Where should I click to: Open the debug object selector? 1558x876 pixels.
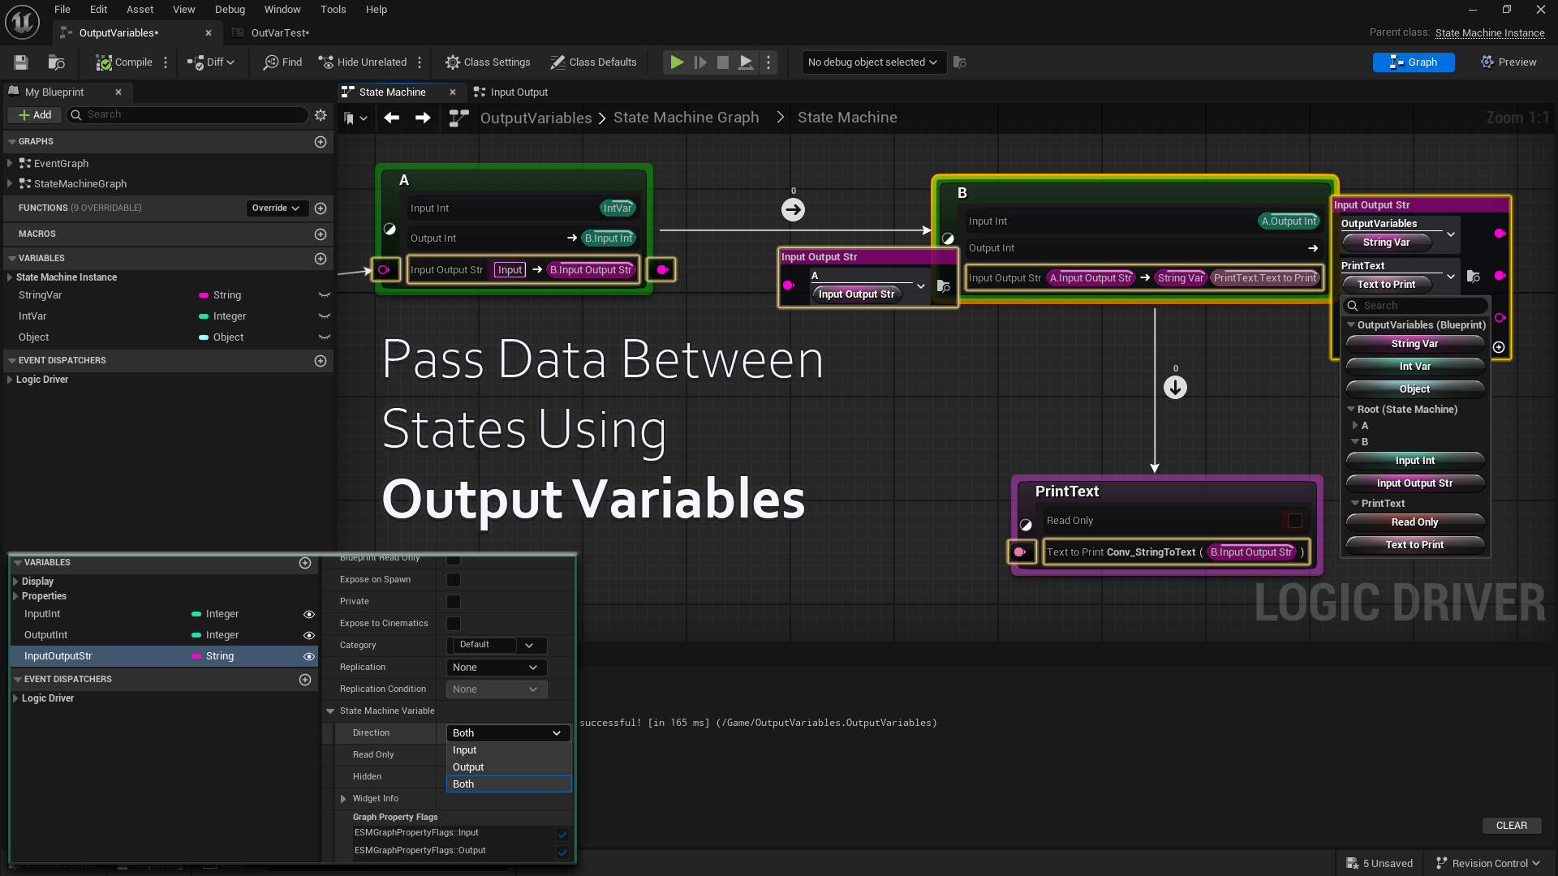(874, 62)
